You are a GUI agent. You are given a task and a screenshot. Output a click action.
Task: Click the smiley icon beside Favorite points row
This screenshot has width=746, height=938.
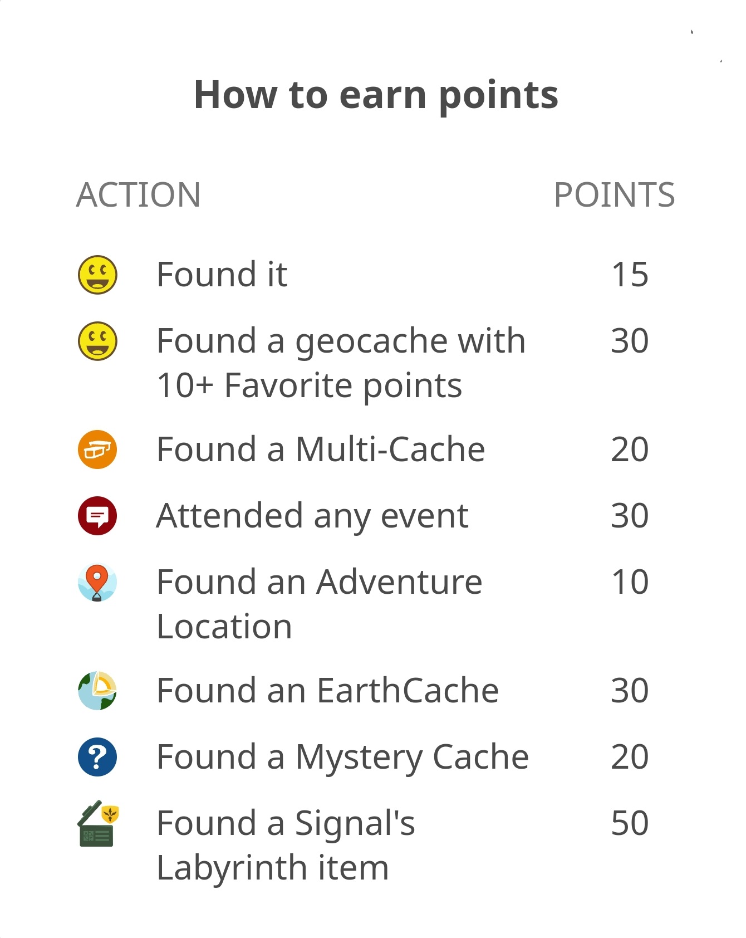97,341
